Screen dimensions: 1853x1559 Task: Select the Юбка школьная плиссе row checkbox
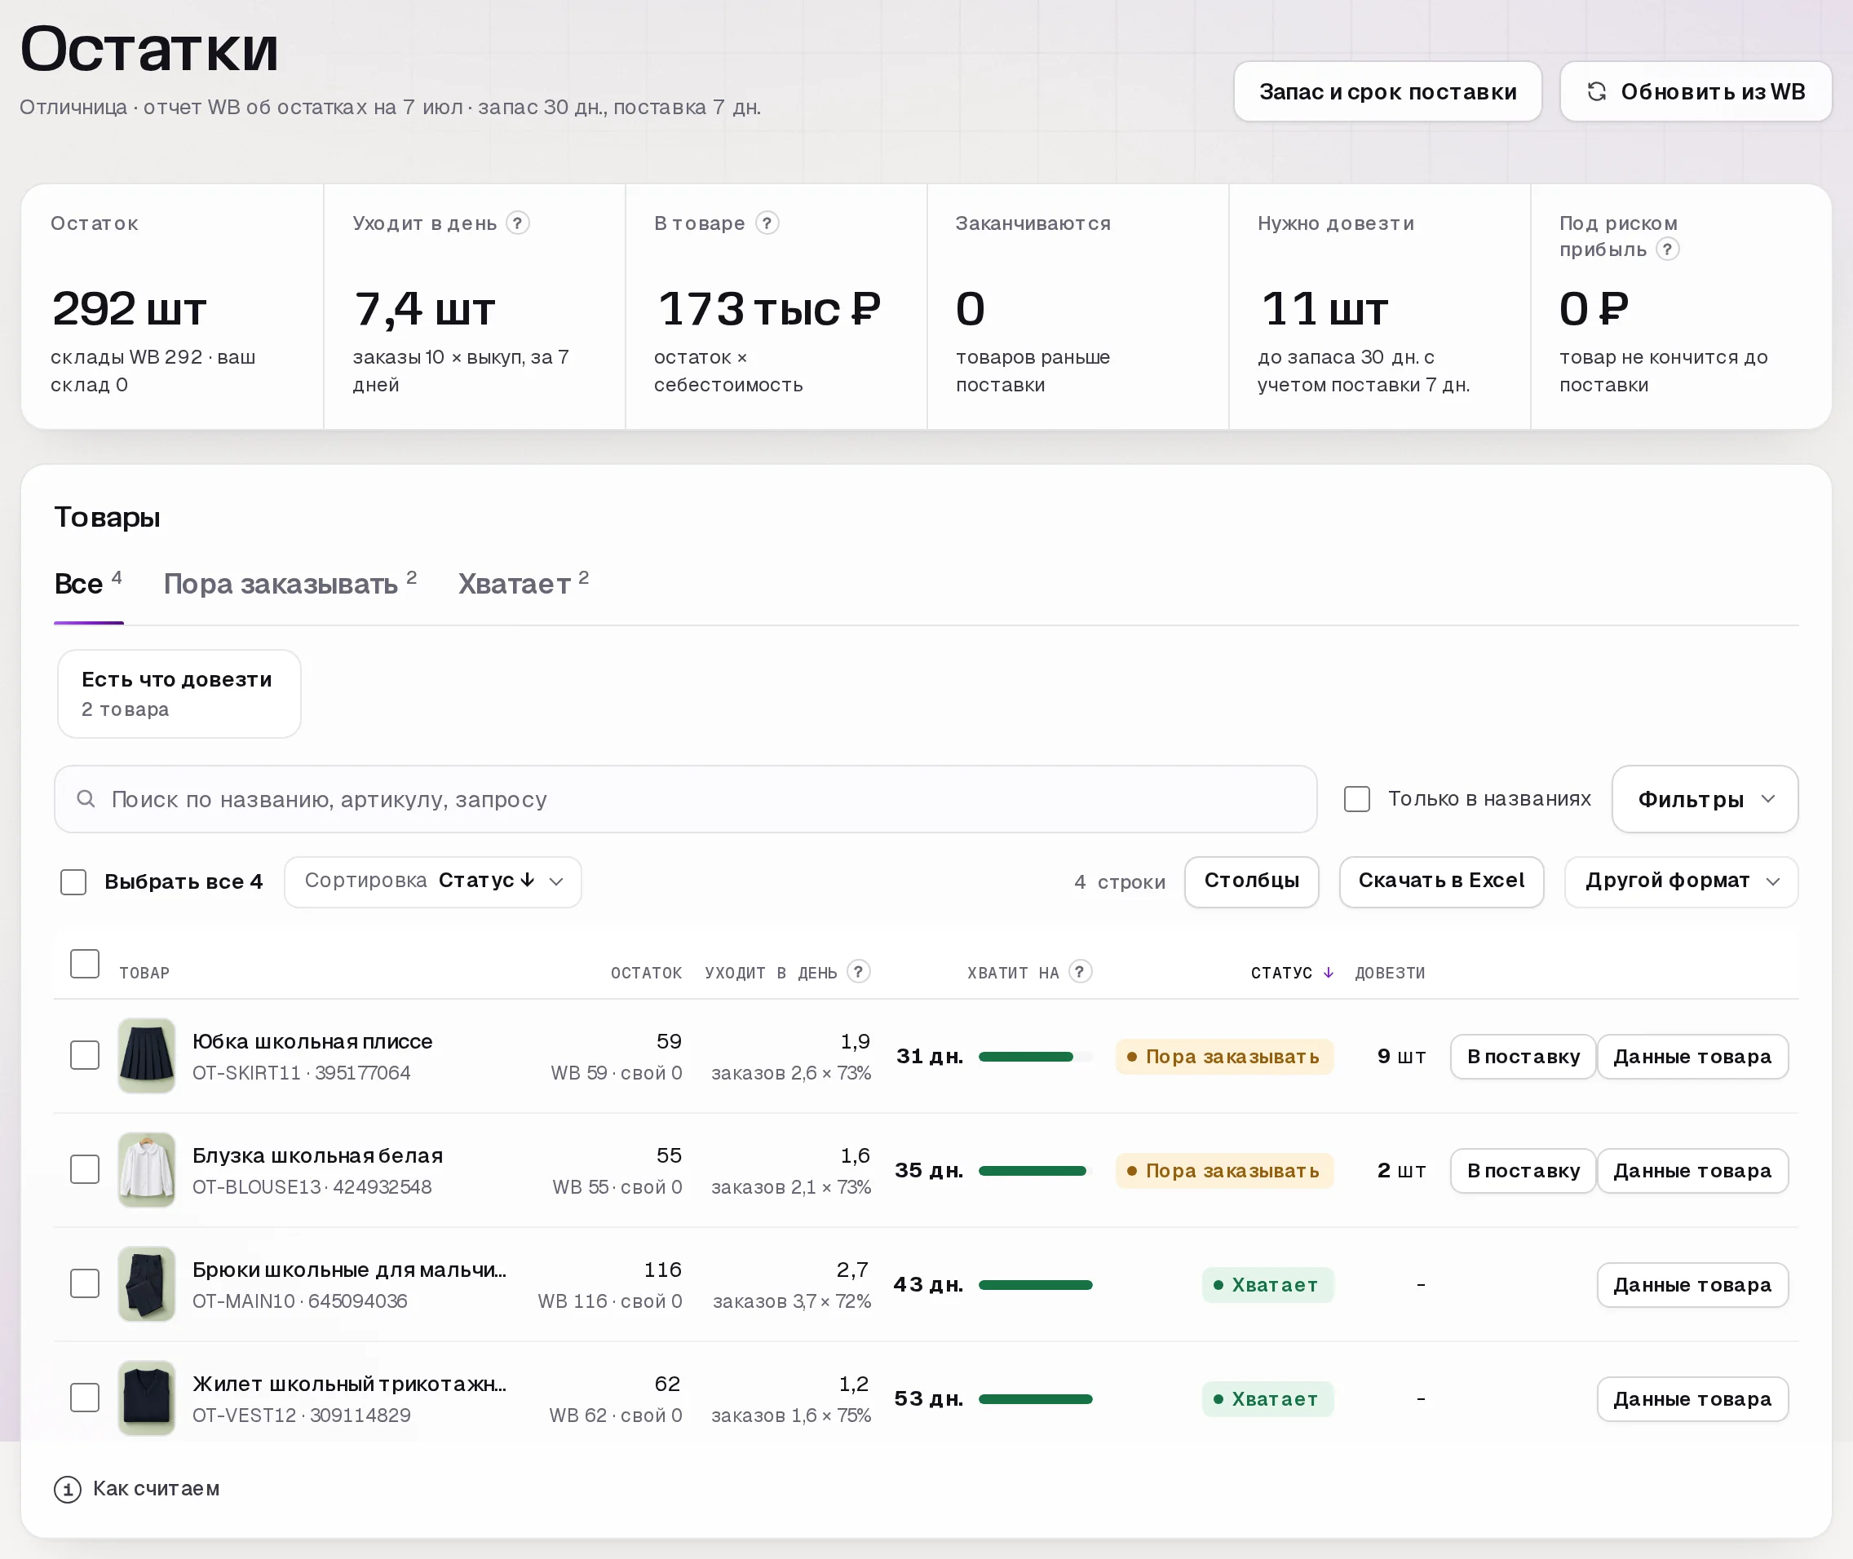pos(85,1055)
